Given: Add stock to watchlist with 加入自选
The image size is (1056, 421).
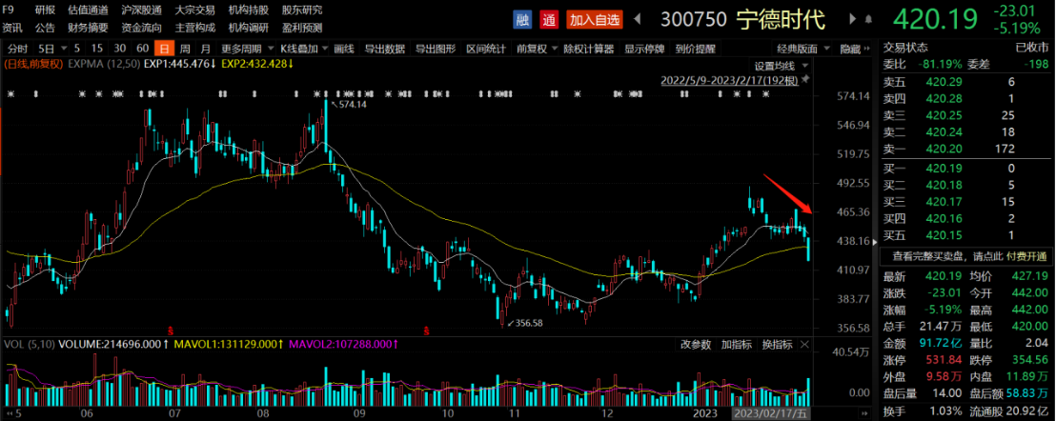Looking at the screenshot, I should (x=594, y=19).
